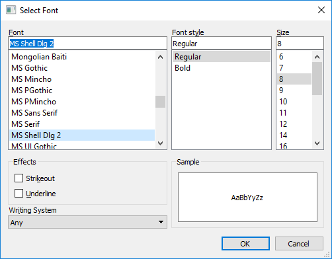Choose MS Mincho font

tap(82, 79)
